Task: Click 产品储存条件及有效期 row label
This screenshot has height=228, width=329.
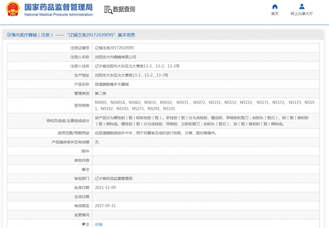Action: pyautogui.click(x=70, y=142)
